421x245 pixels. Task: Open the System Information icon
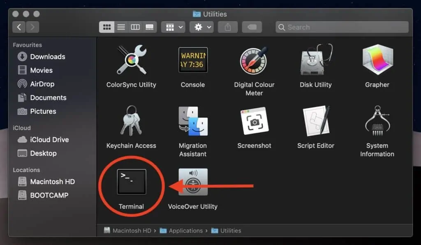pos(377,121)
